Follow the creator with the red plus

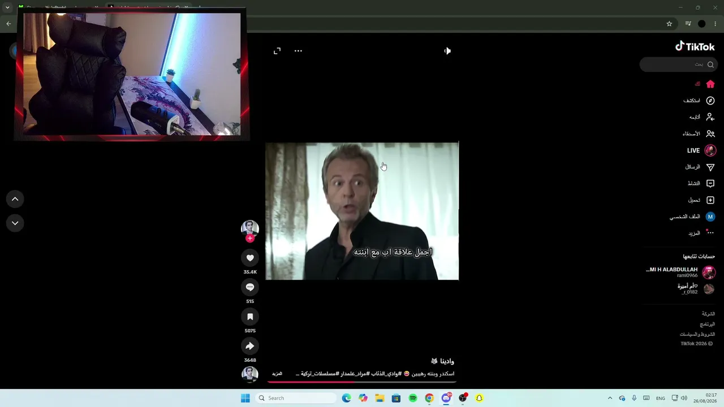click(250, 238)
